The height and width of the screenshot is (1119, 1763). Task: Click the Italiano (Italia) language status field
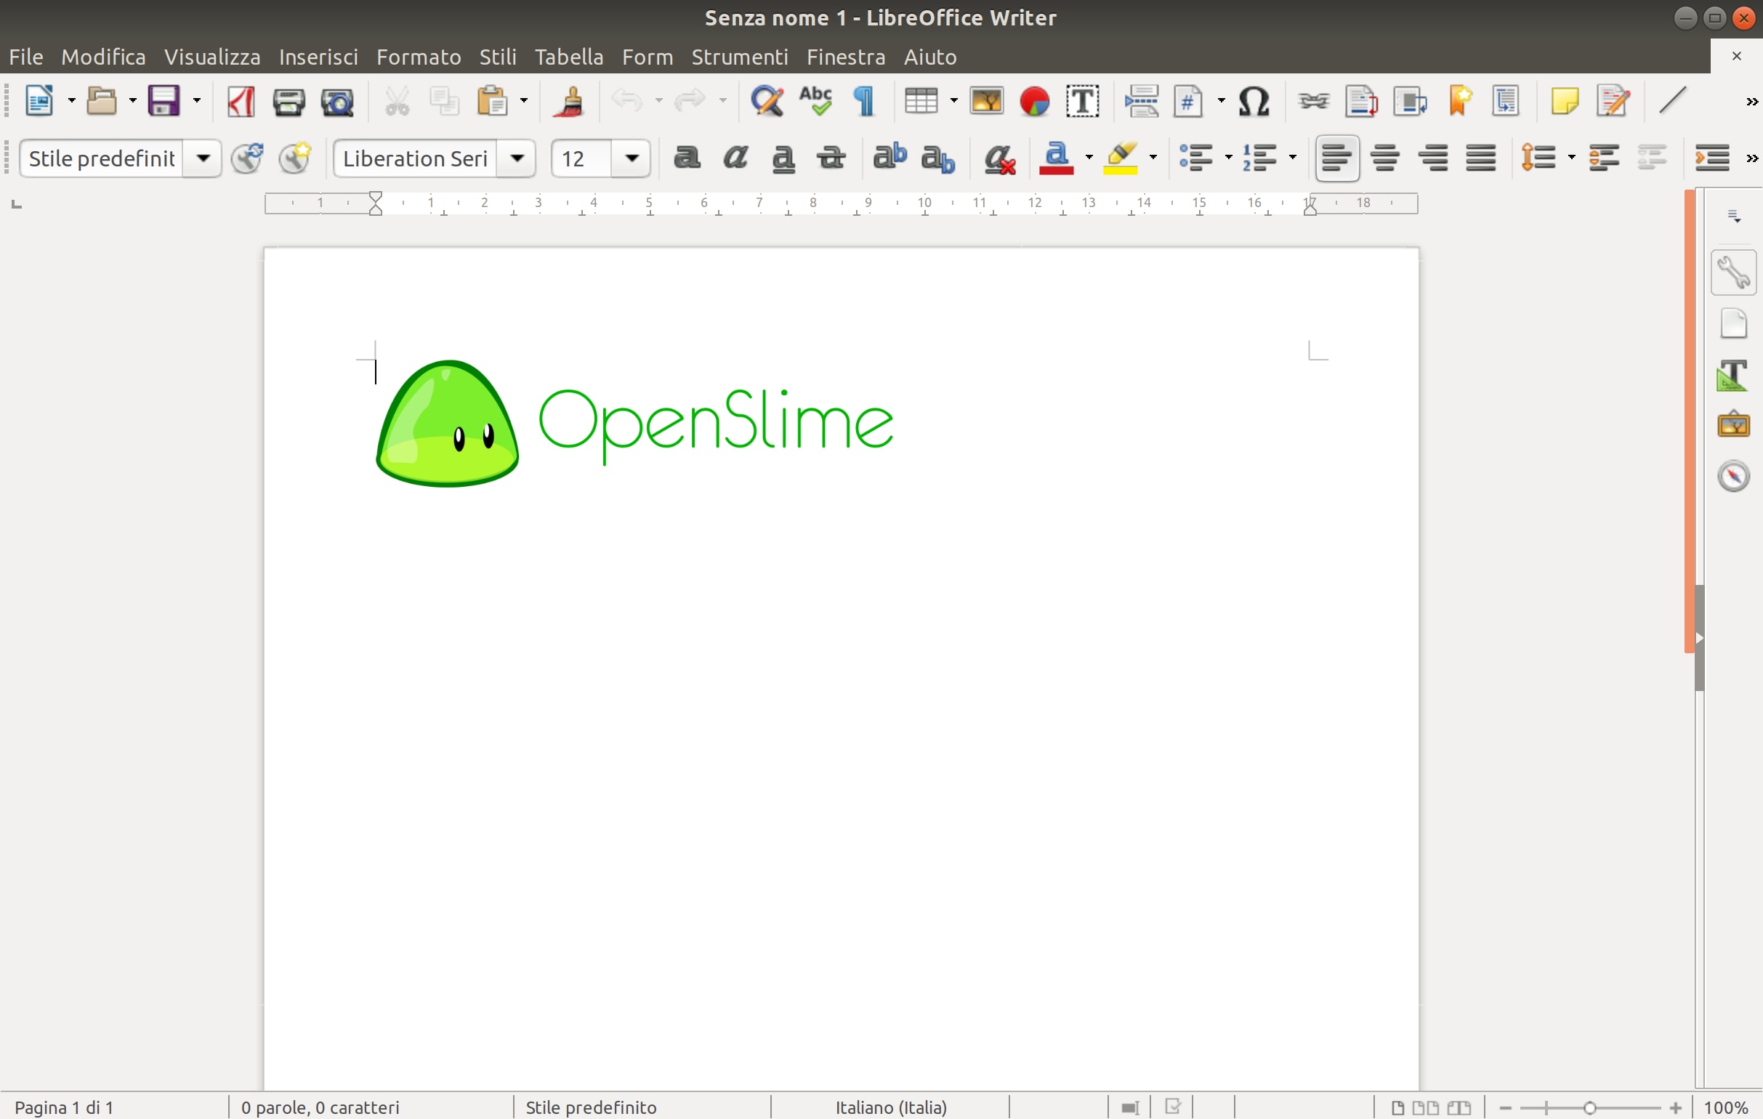(891, 1107)
